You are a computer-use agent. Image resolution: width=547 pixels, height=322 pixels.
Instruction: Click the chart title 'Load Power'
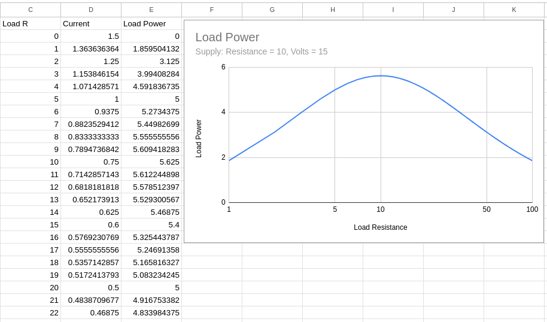click(x=227, y=37)
